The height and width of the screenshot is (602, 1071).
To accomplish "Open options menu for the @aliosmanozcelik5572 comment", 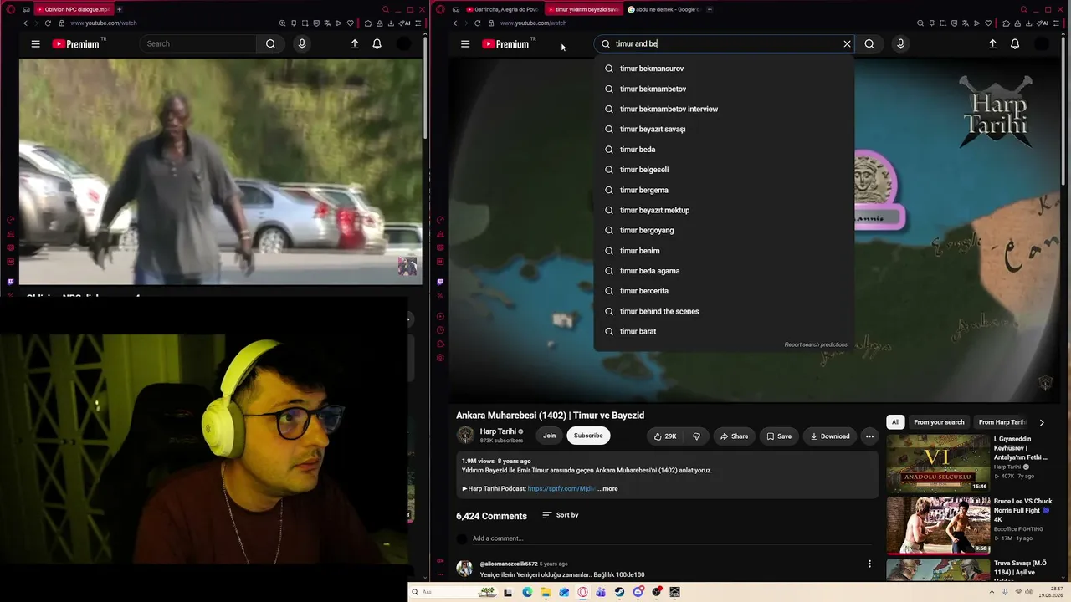I will tap(869, 564).
